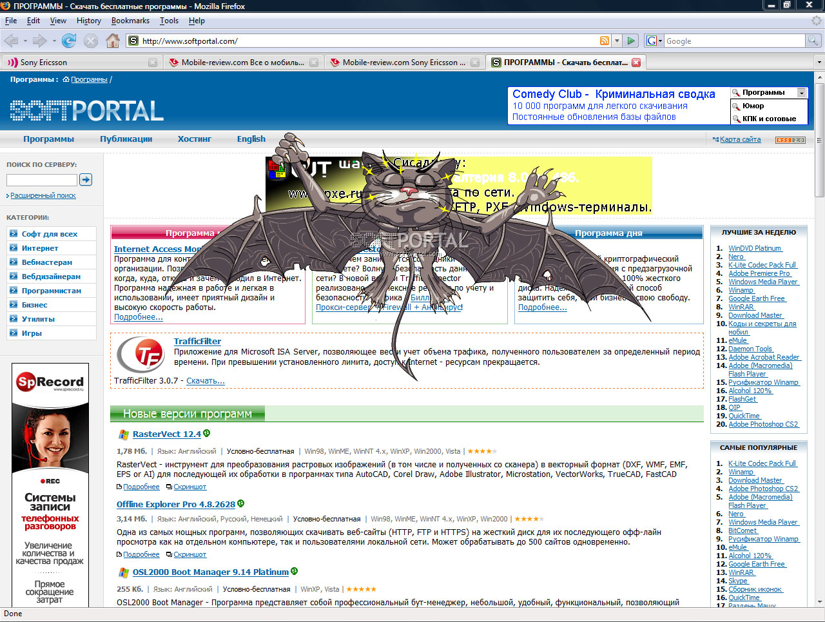Click the Softportal logo in header

[x=87, y=111]
